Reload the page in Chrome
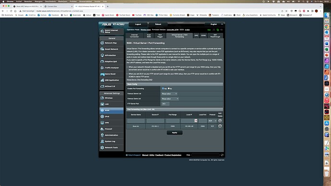331x186 pixels. pos(11,11)
